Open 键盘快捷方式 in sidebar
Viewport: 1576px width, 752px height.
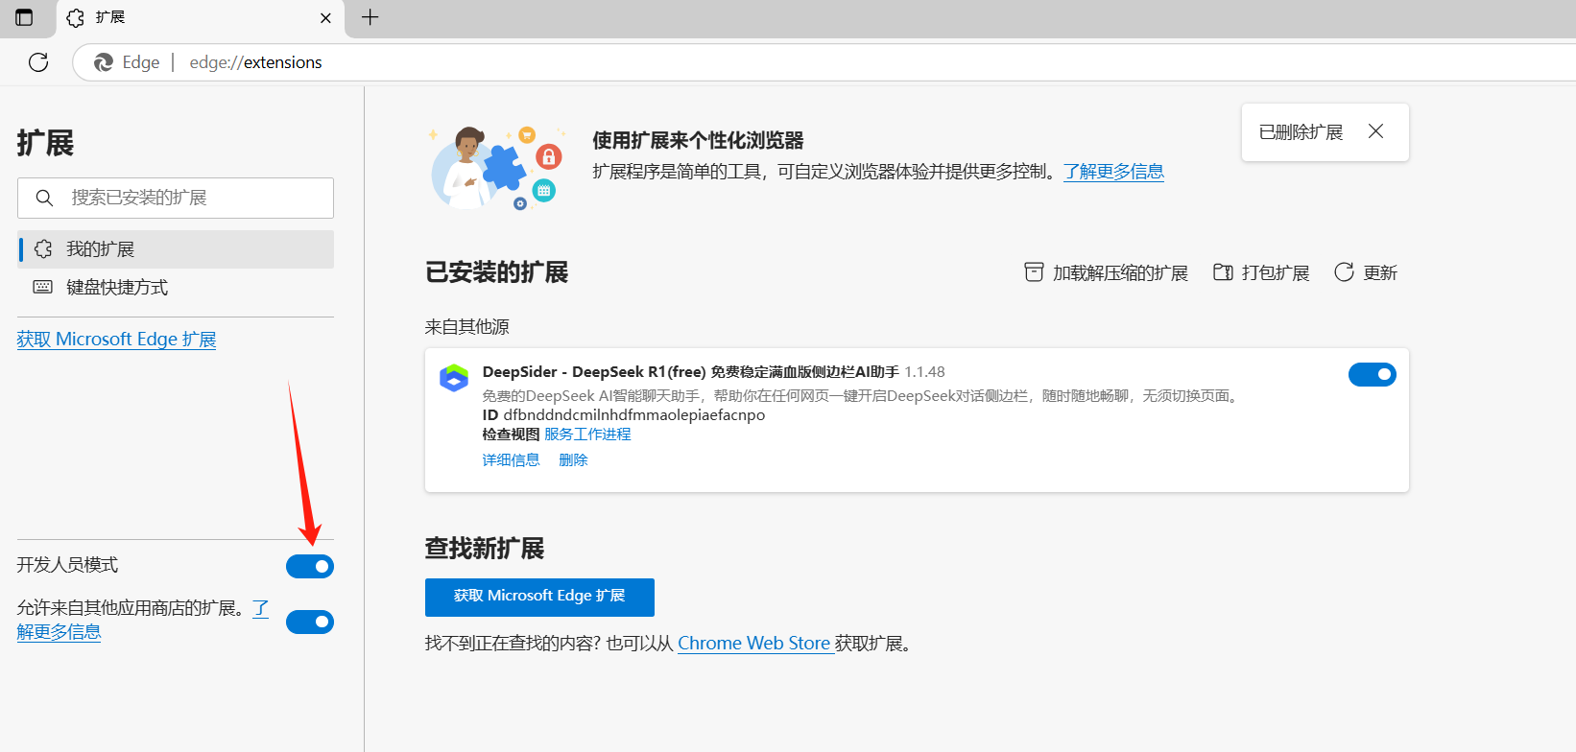[176, 288]
